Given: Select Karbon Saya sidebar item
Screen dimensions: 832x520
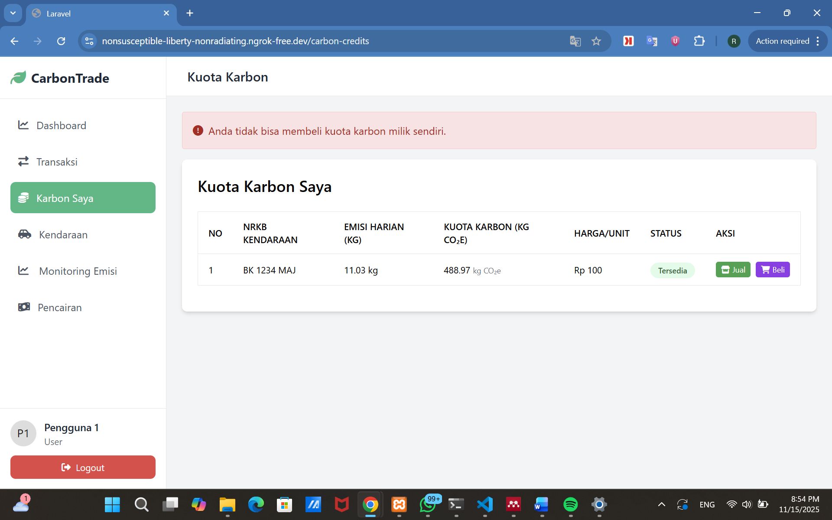Looking at the screenshot, I should pyautogui.click(x=83, y=198).
